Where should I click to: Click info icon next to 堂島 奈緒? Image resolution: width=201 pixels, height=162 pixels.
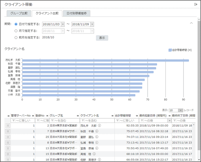coord(97,148)
